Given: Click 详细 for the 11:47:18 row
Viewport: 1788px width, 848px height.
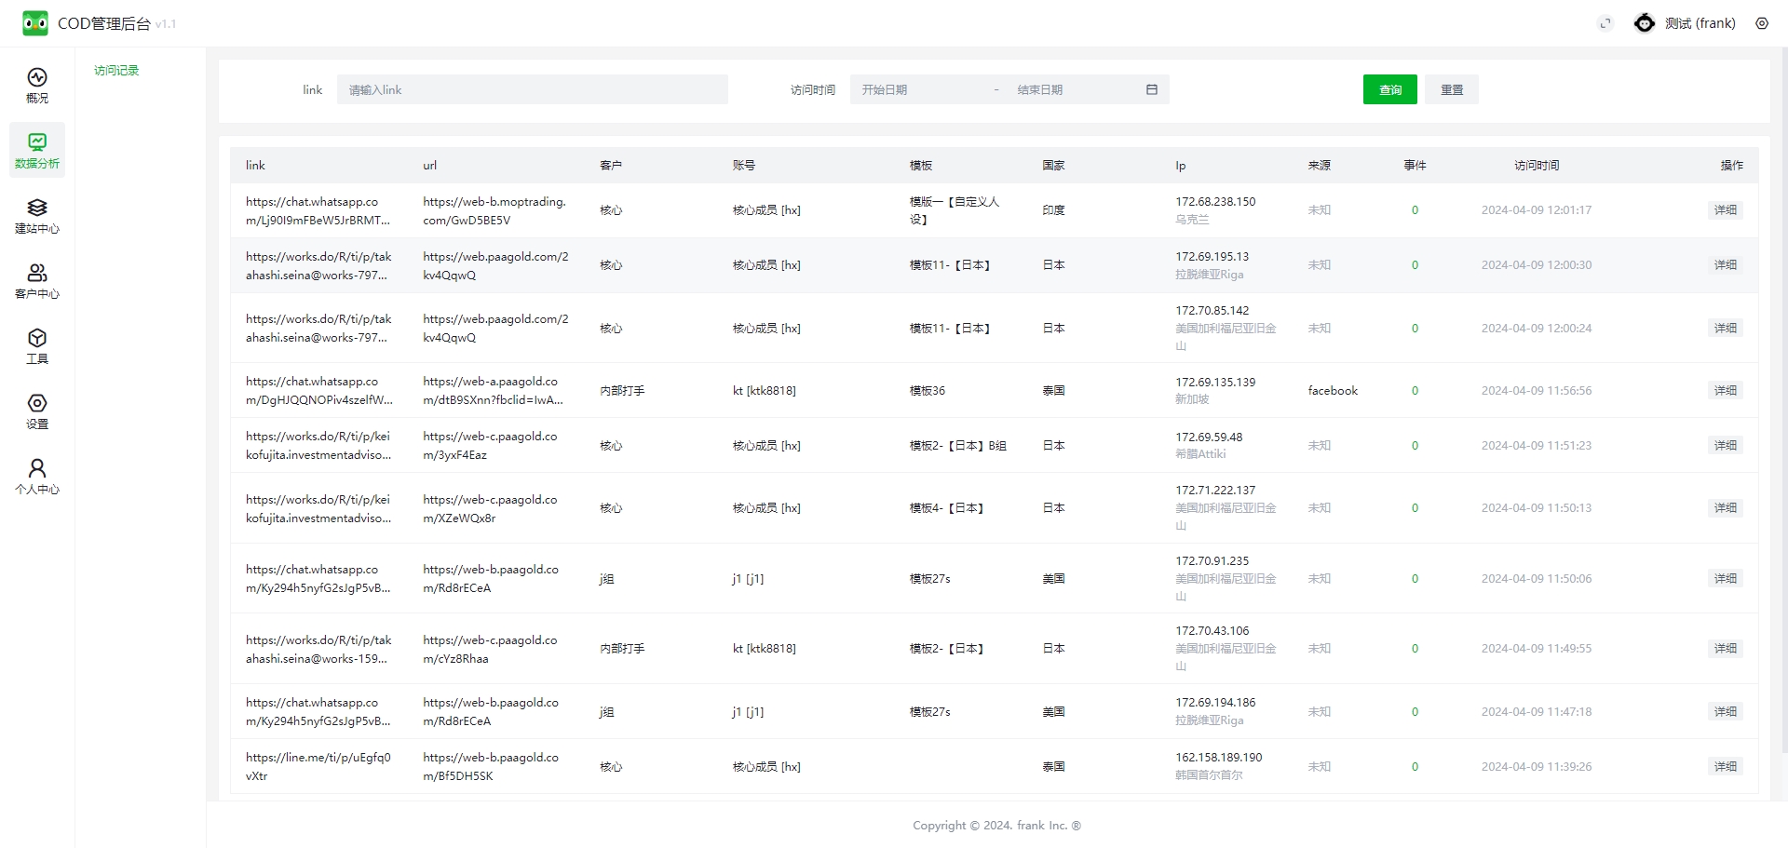Looking at the screenshot, I should click(x=1726, y=712).
